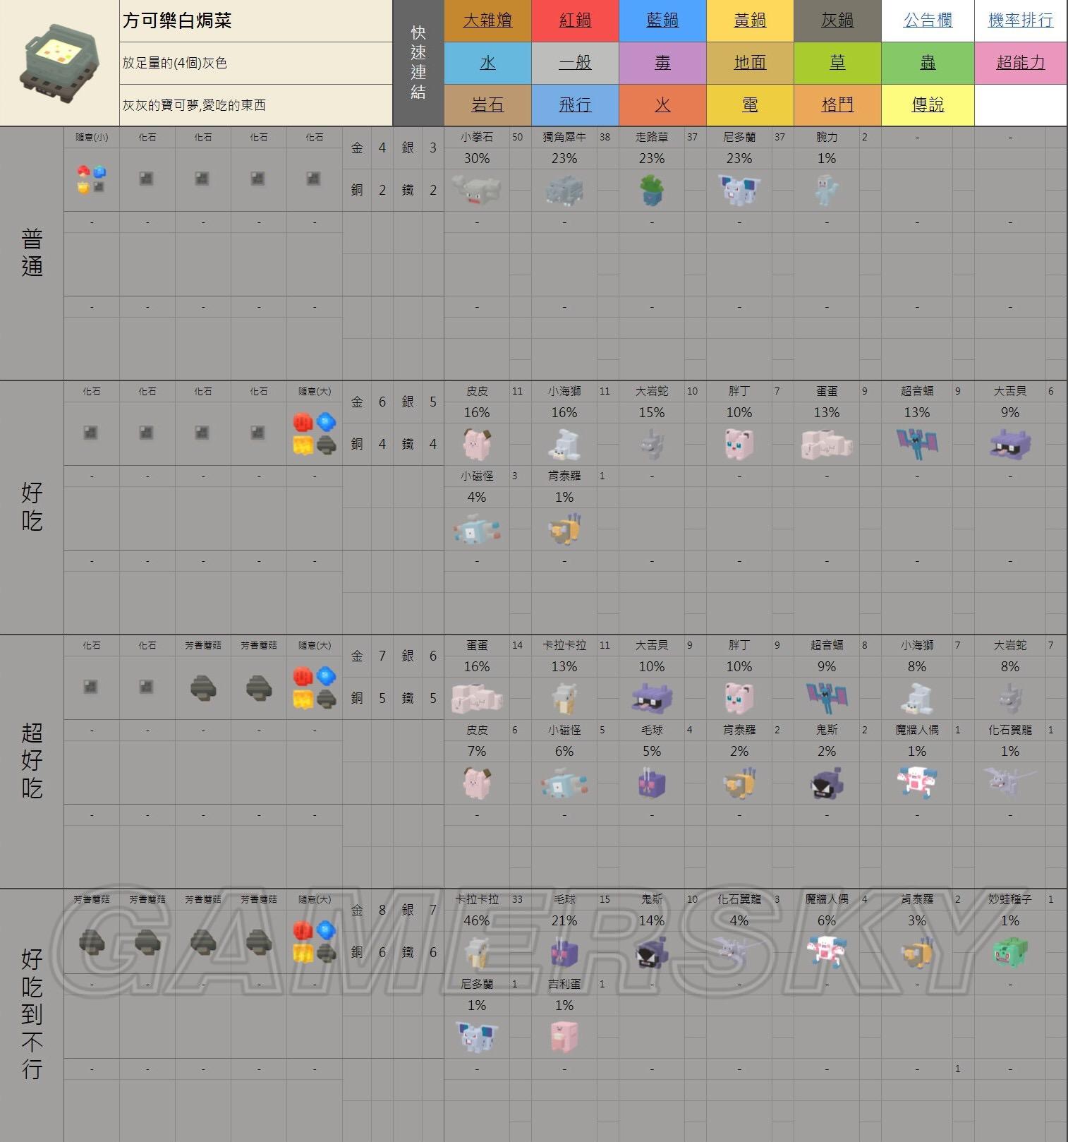Click the 腕力 Pokémon icon
This screenshot has width=1068, height=1142.
827,191
